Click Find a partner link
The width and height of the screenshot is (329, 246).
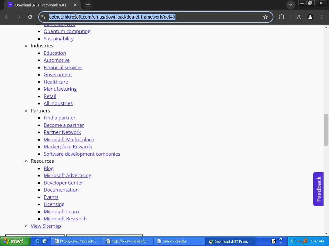coord(59,118)
